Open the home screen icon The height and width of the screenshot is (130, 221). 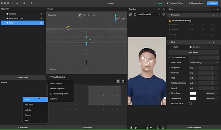click(17, 3)
